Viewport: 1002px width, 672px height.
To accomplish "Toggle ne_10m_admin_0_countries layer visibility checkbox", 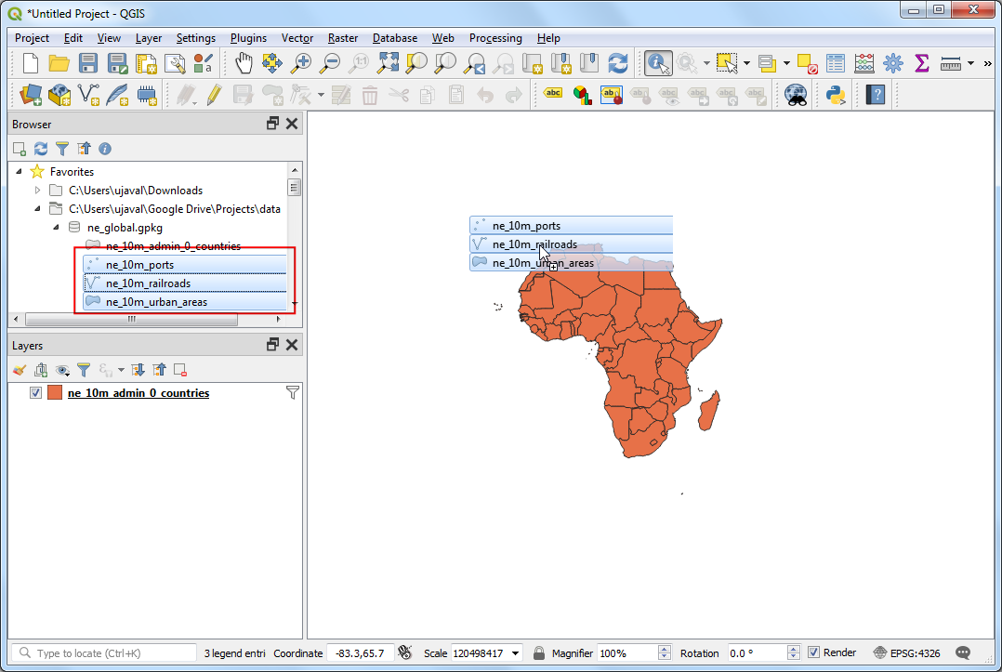I will click(35, 393).
